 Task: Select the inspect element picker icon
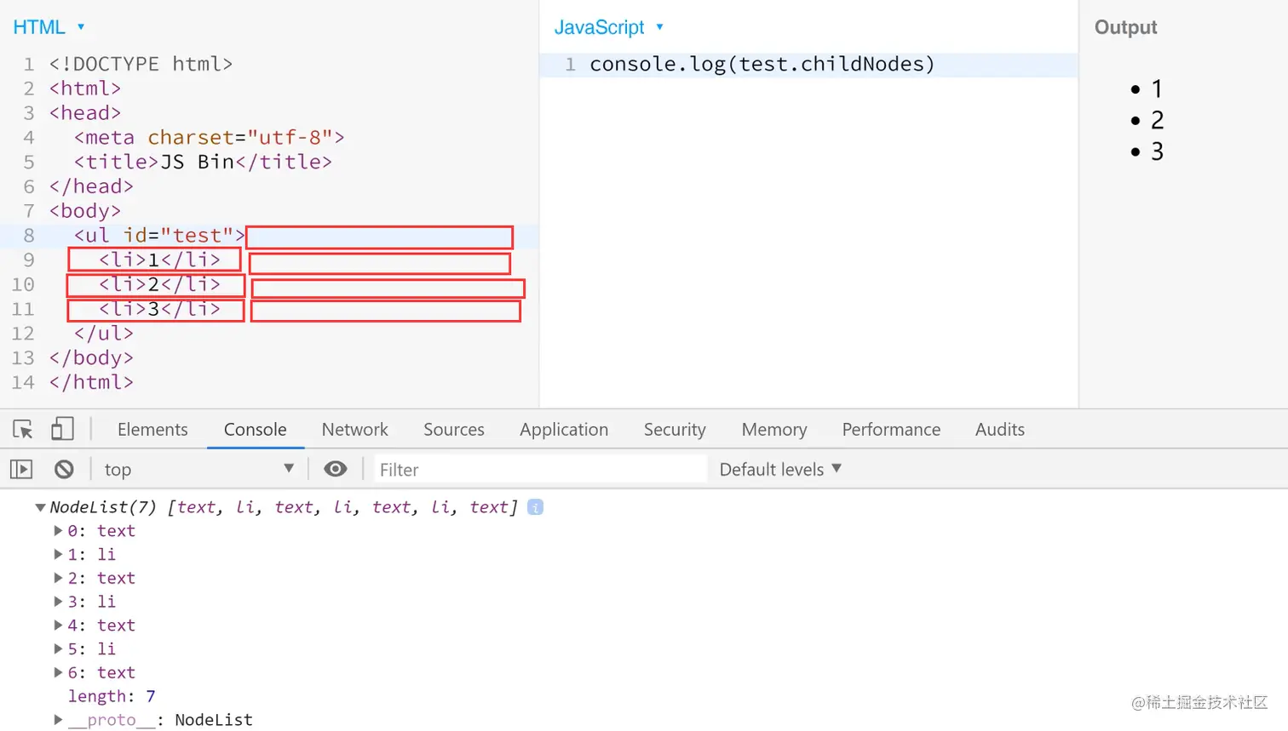[x=23, y=429]
